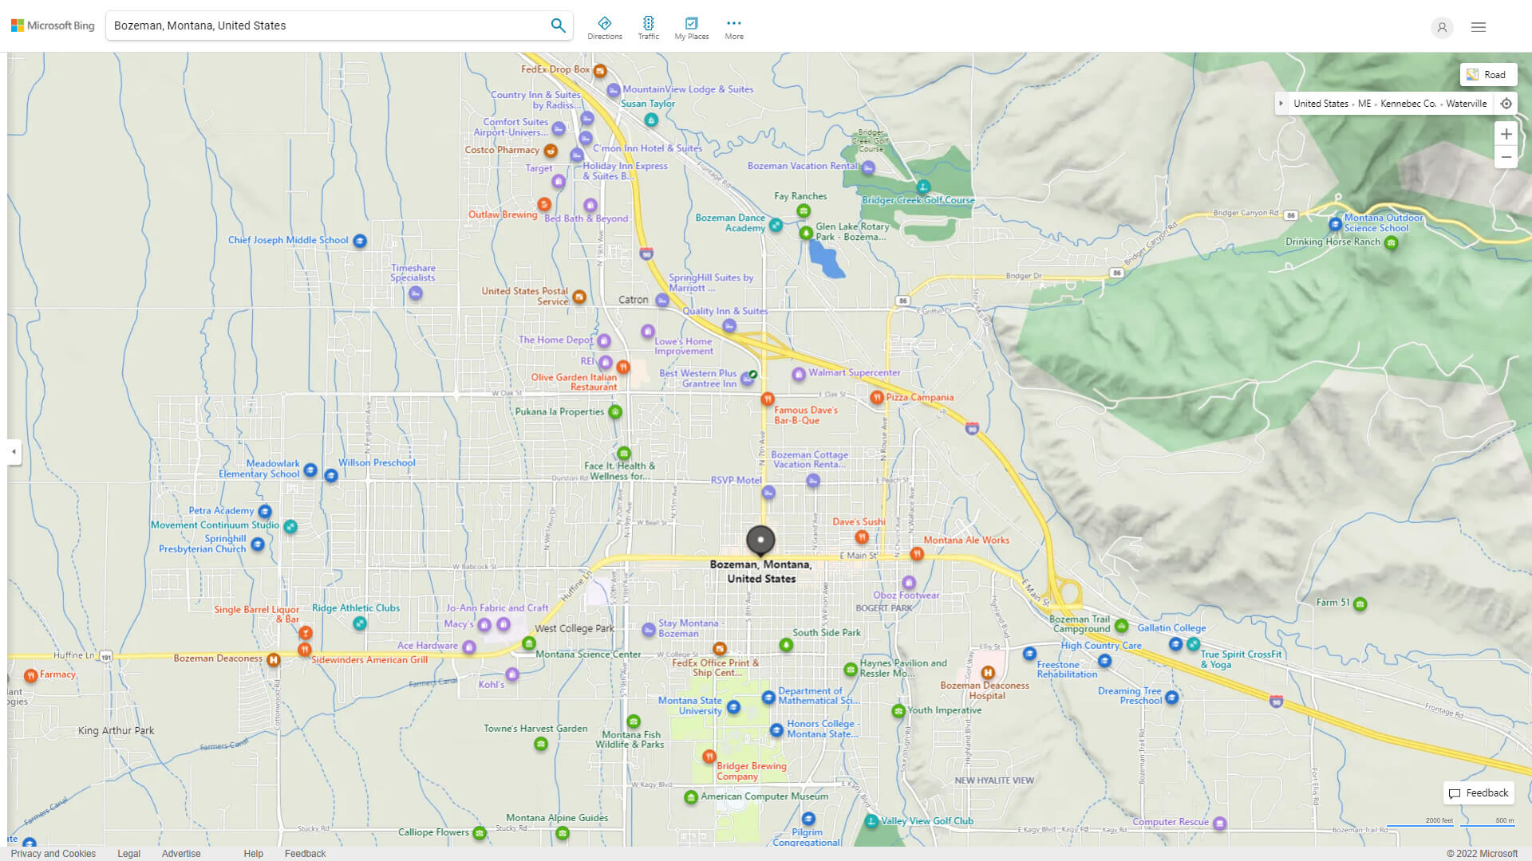Viewport: 1532px width, 861px height.
Task: Switch map style via Road button
Action: tap(1487, 75)
